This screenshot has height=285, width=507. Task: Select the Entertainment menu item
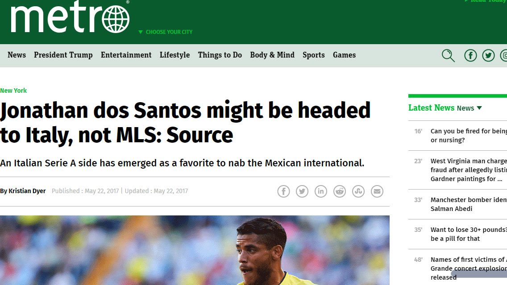126,55
